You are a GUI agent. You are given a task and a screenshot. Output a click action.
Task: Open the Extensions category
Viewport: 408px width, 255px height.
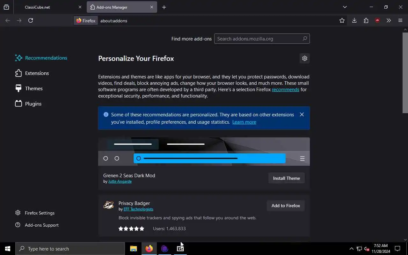pyautogui.click(x=32, y=73)
